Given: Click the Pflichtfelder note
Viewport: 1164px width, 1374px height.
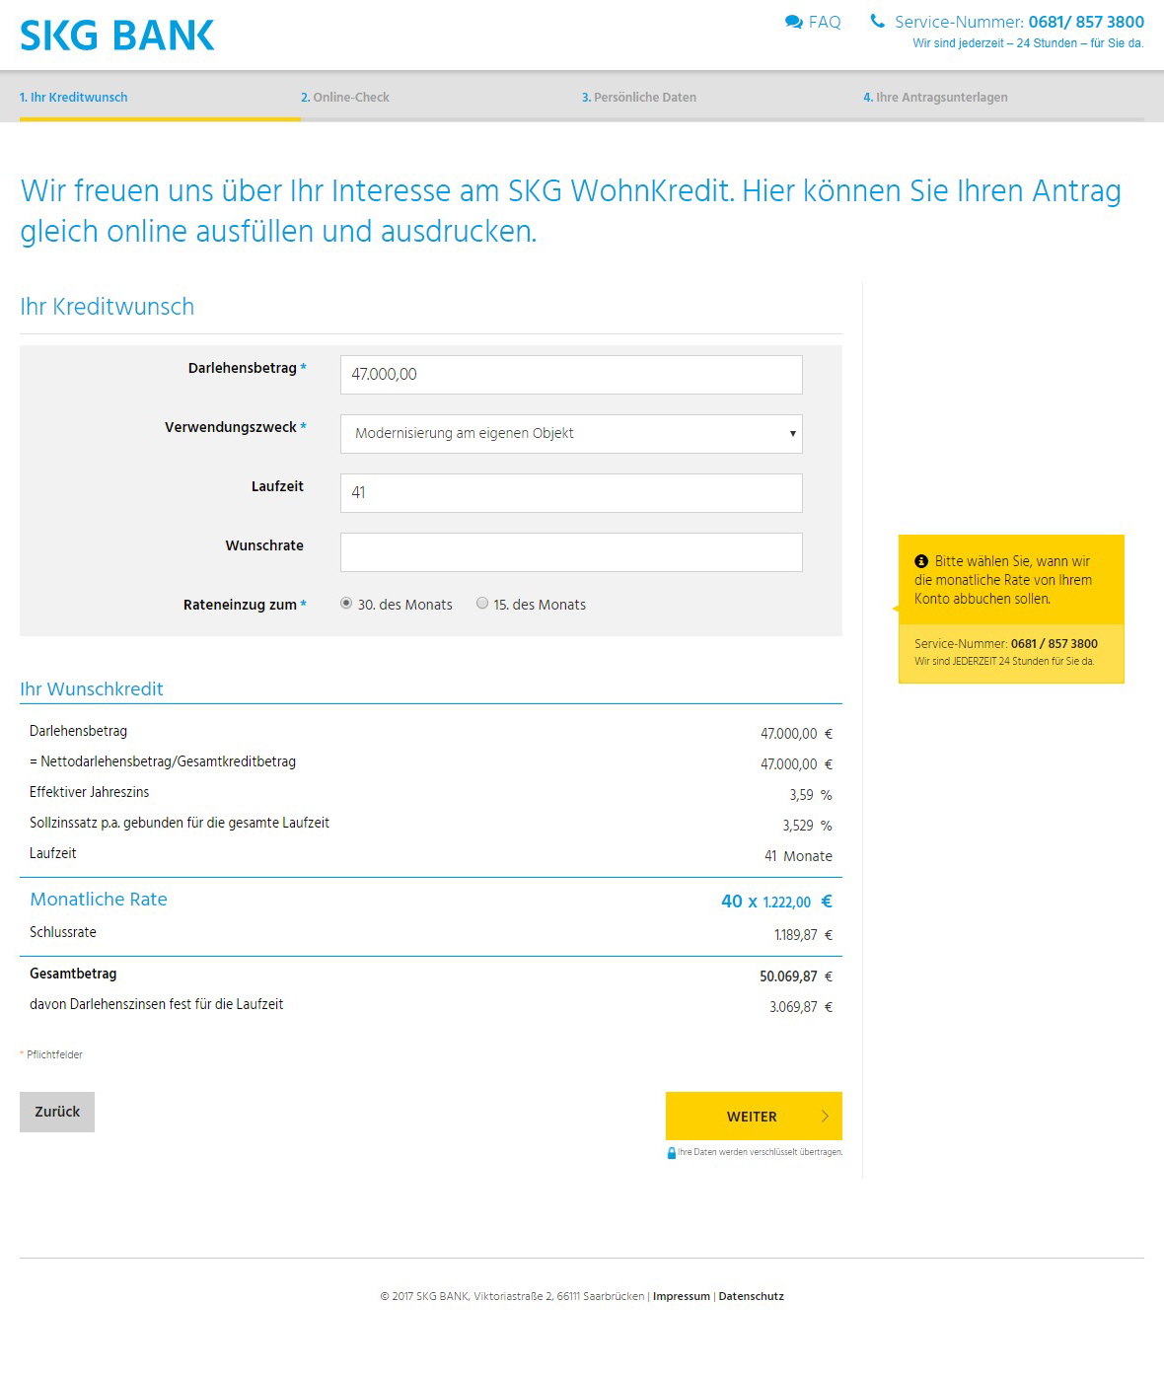Looking at the screenshot, I should [x=51, y=1054].
